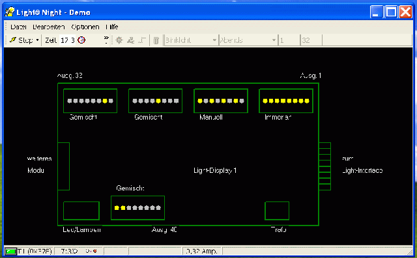Click the green status indicator in status bar

click(x=10, y=251)
